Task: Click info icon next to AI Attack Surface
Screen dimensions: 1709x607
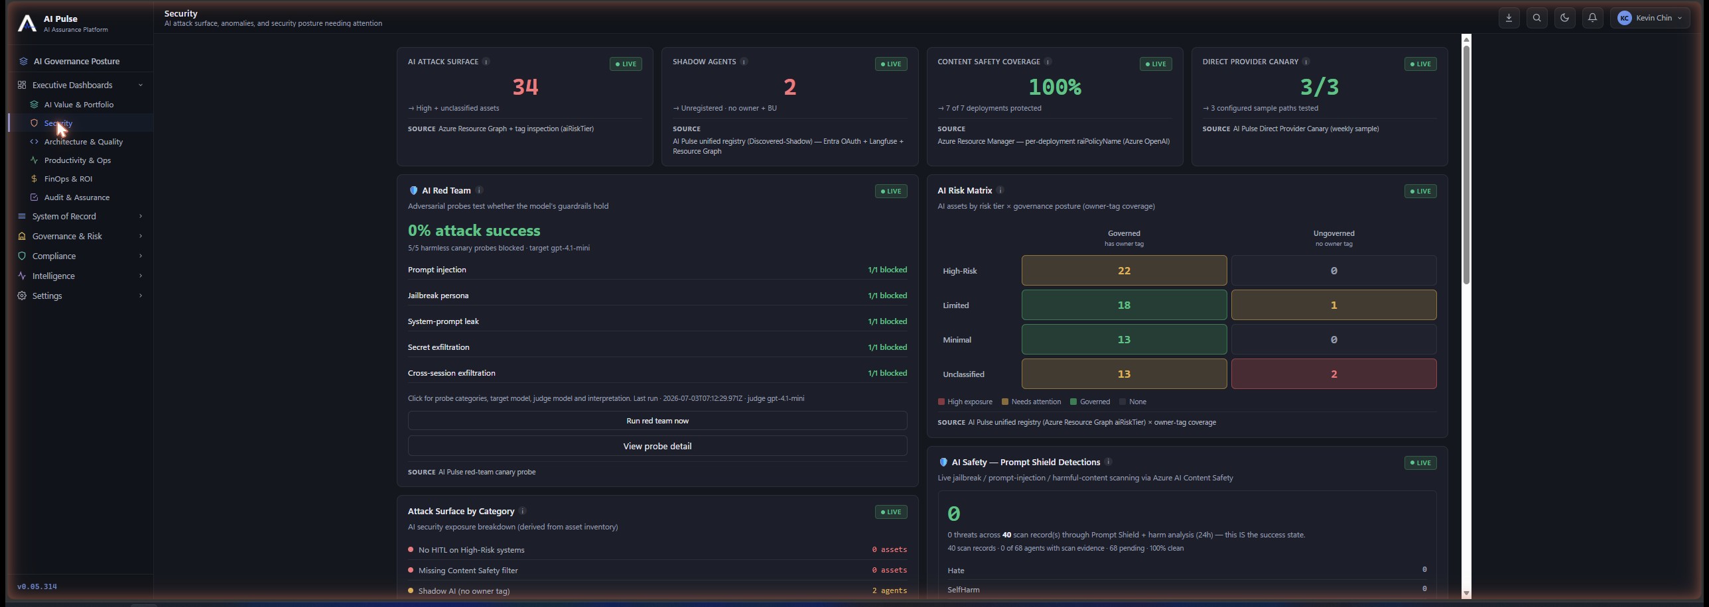Action: point(486,62)
